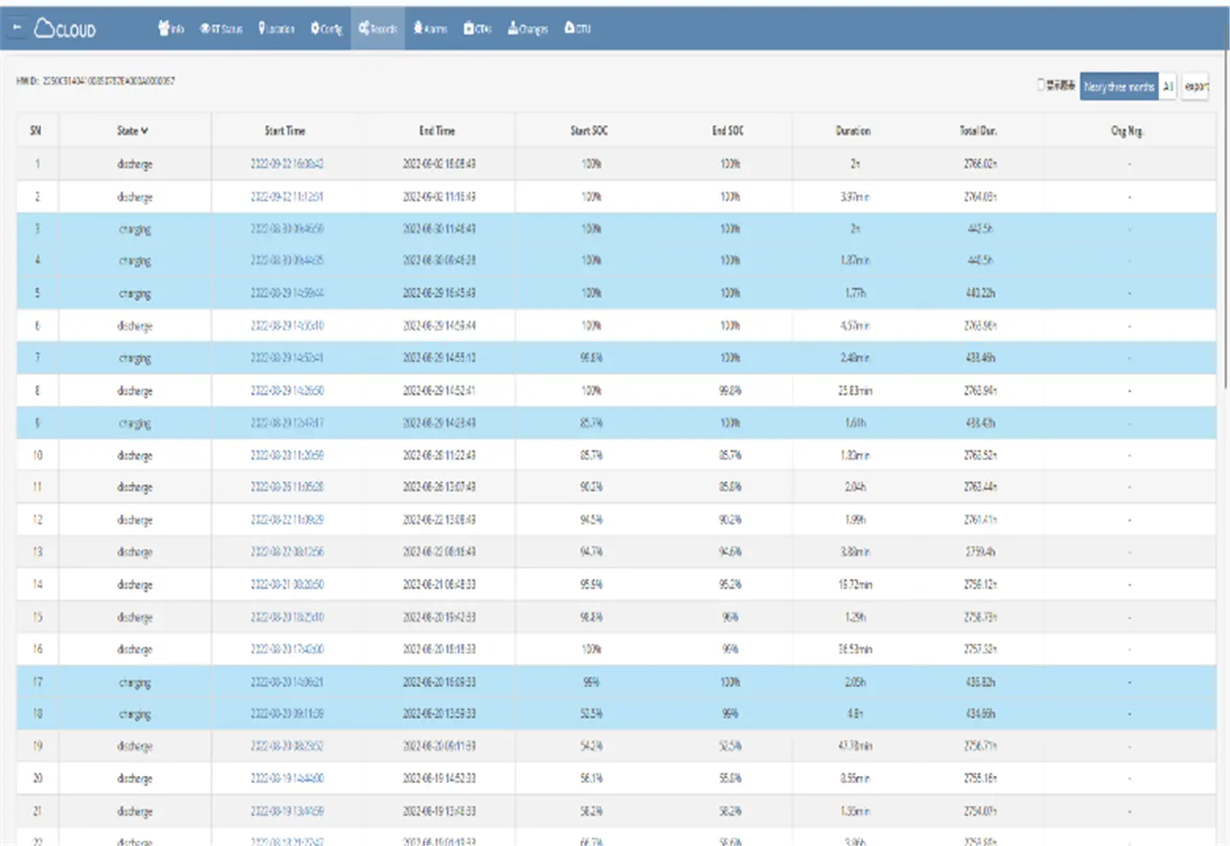Switch to Nearly three months view
Screen dimensions: 1230x846
pyautogui.click(x=1118, y=86)
